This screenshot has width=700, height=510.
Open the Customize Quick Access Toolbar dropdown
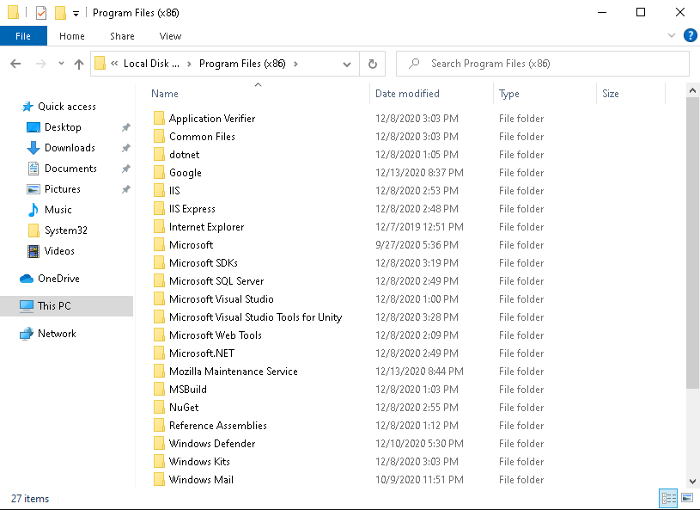click(x=76, y=14)
